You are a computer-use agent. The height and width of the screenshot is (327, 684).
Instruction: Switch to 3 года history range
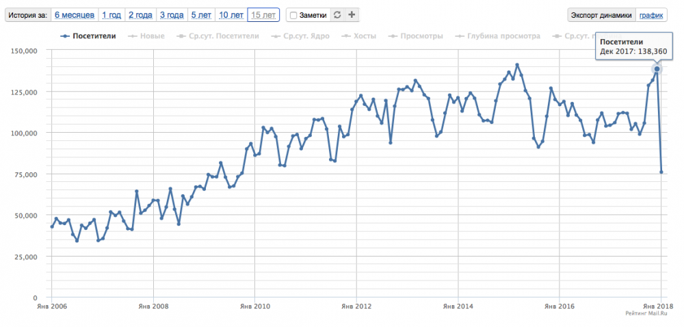[x=171, y=15]
